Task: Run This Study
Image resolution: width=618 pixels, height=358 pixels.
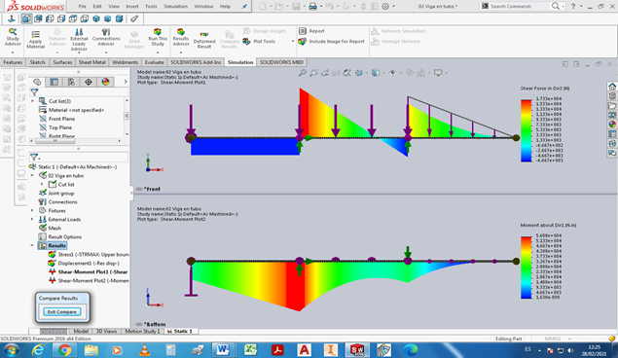Action: click(x=158, y=37)
